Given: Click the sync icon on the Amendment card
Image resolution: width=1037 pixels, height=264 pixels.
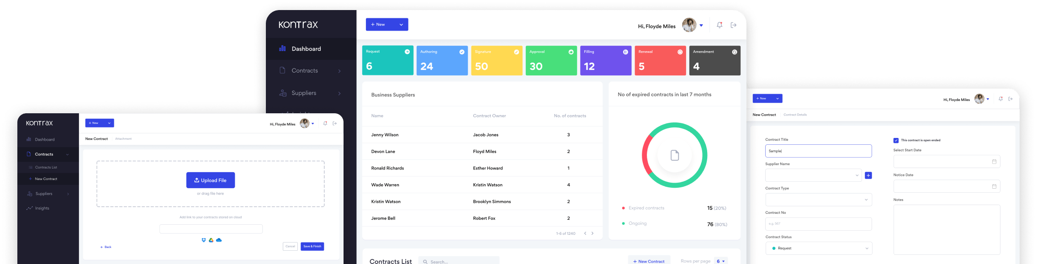Looking at the screenshot, I should click(735, 52).
